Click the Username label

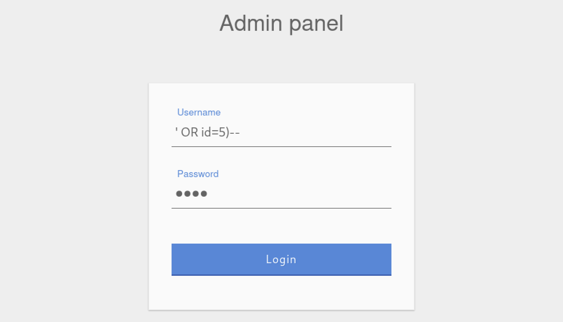[199, 112]
